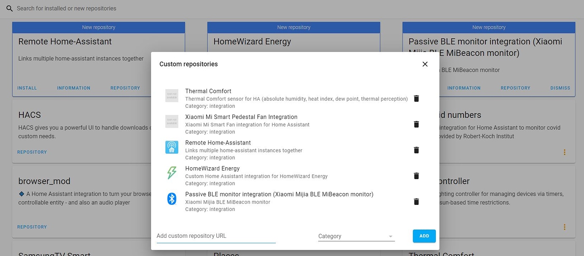Click INSTALL on the Remote Home-Assistant card
The width and height of the screenshot is (584, 256).
click(x=27, y=88)
